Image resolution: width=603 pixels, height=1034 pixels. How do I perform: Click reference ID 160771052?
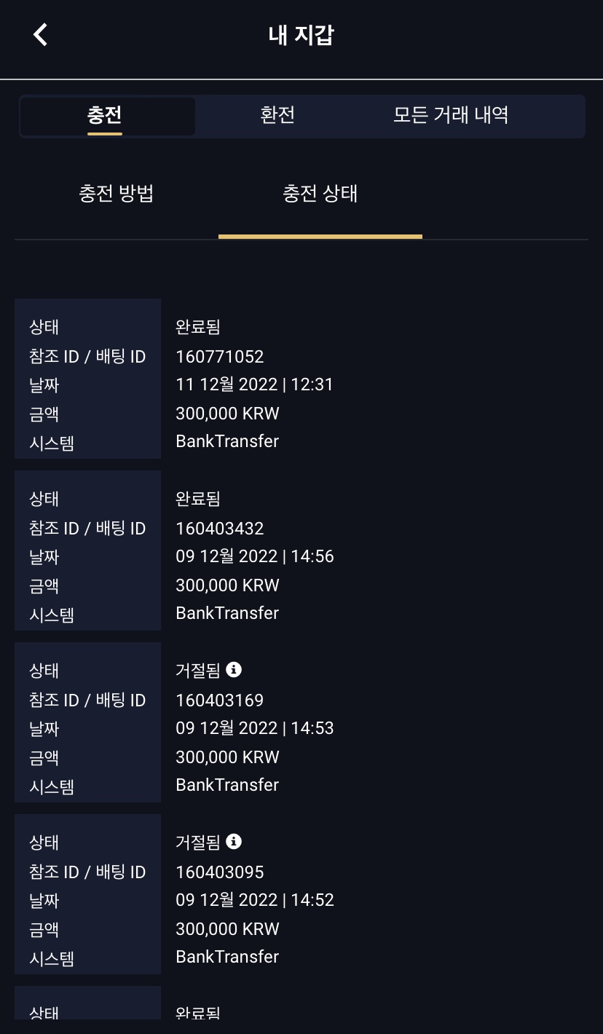pos(220,357)
